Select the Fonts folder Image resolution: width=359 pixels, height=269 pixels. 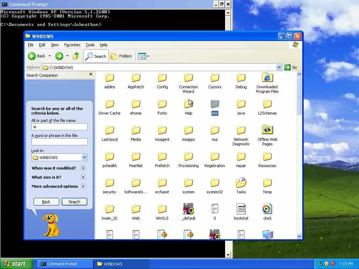(162, 108)
